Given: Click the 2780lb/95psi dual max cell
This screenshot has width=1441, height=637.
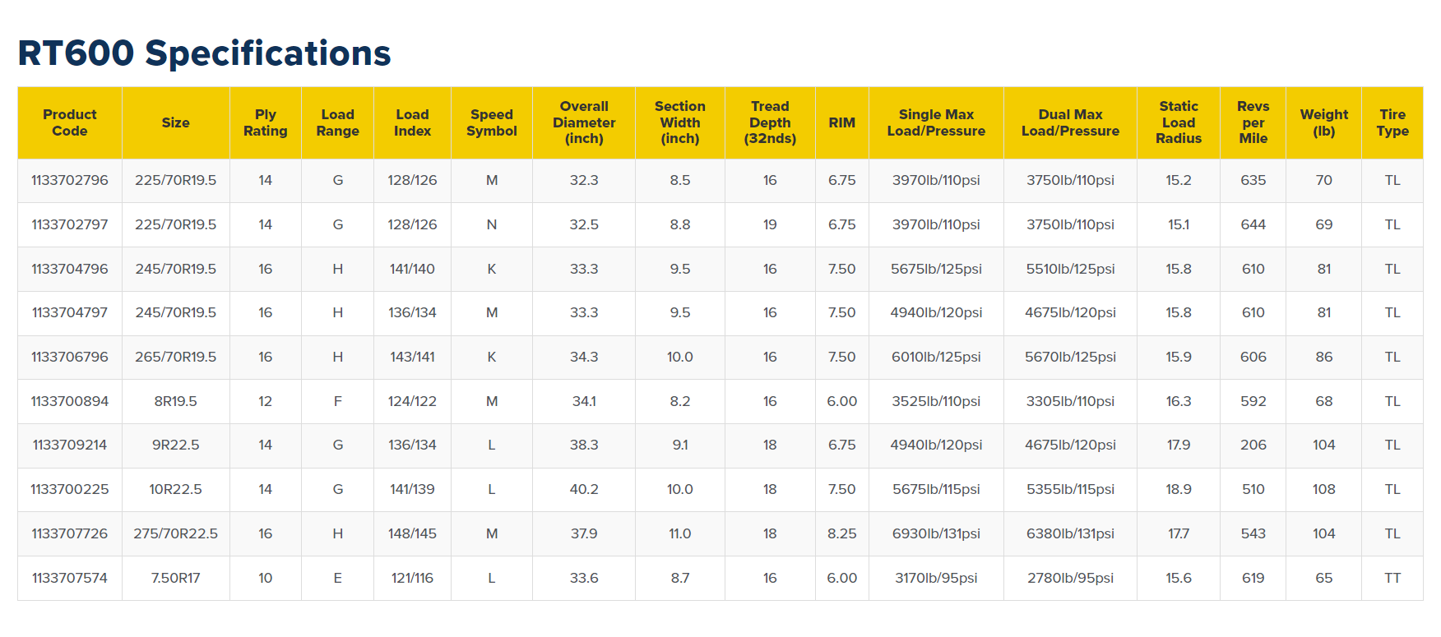Looking at the screenshot, I should (1070, 578).
